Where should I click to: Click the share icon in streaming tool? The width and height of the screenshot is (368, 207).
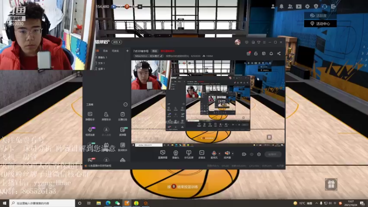tap(279, 53)
